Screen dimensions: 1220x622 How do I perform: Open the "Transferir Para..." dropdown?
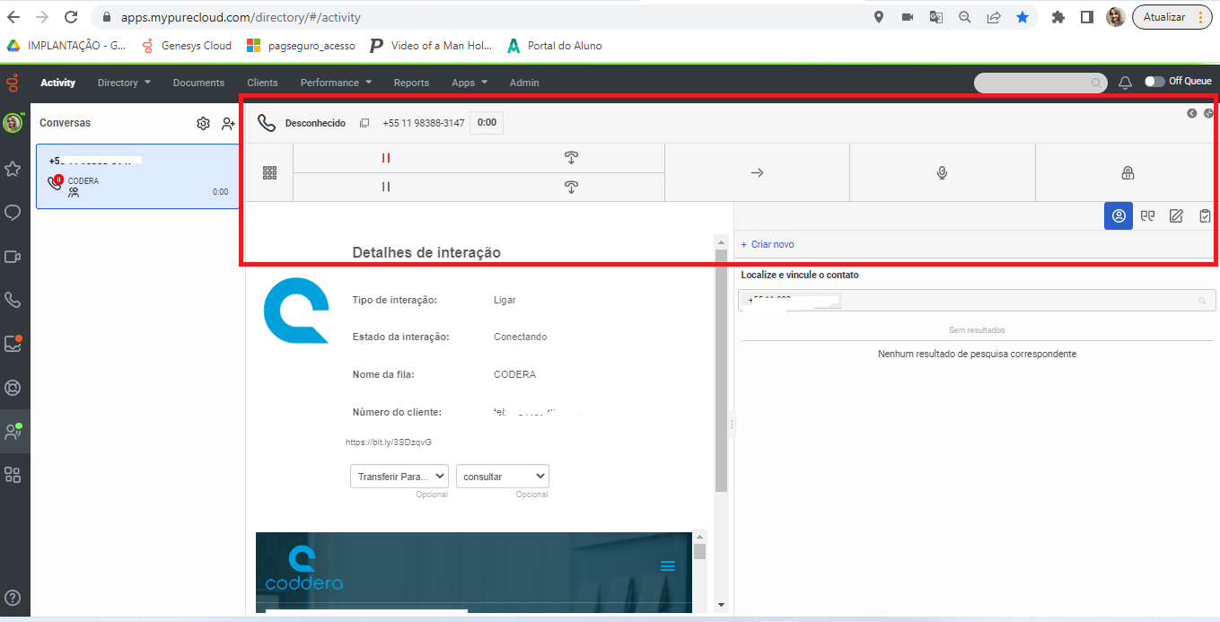(399, 476)
